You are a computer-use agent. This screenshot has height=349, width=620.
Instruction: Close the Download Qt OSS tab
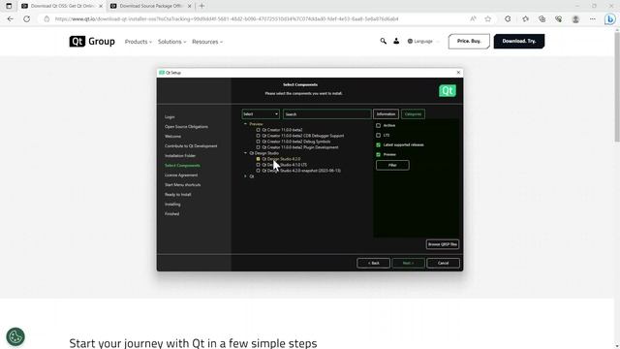pyautogui.click(x=101, y=6)
